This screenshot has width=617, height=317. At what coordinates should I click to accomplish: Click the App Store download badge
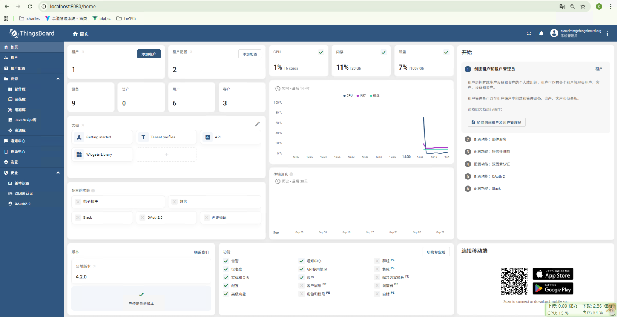553,274
